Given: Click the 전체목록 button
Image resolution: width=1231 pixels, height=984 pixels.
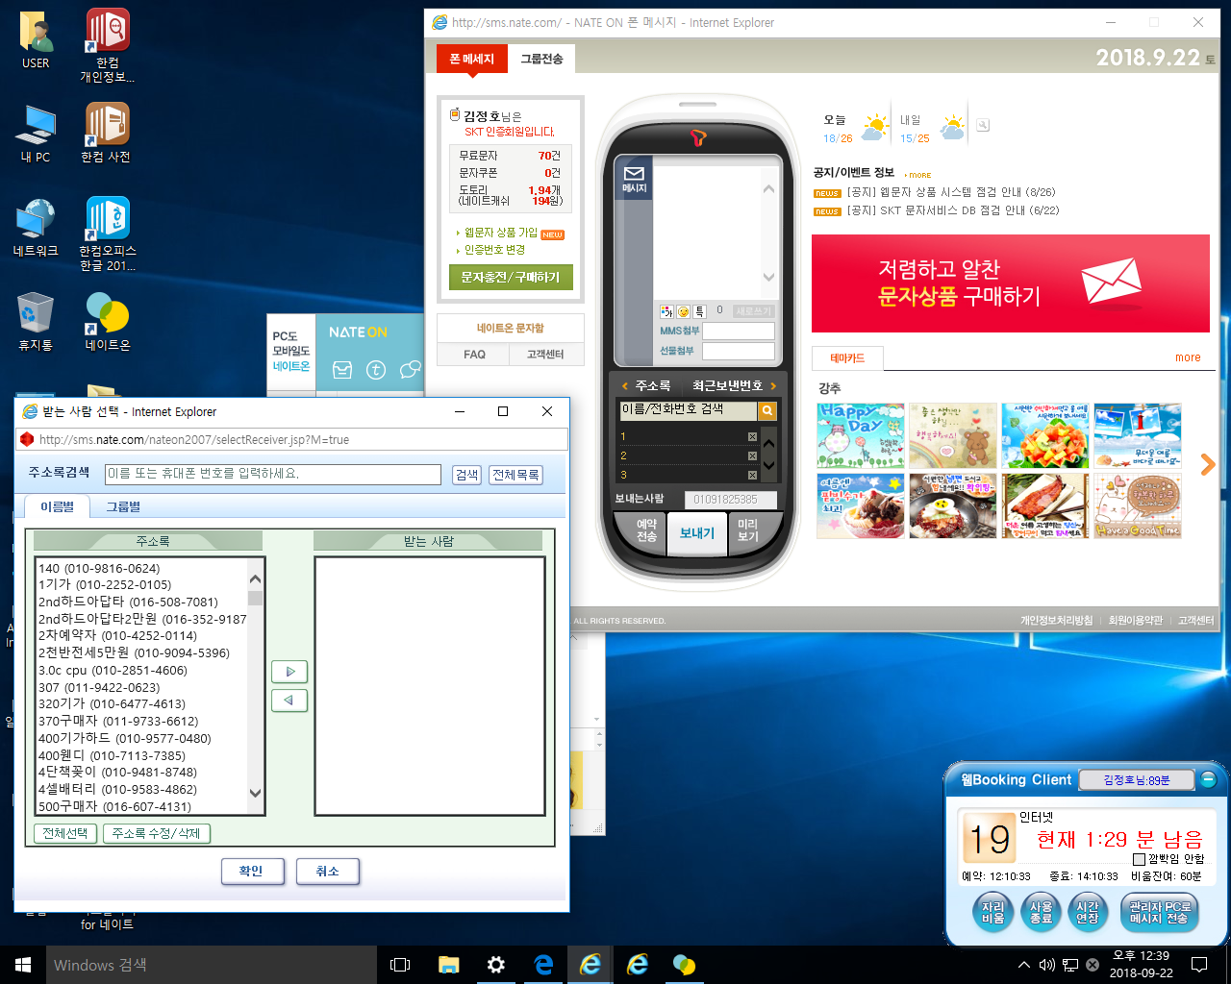Looking at the screenshot, I should pyautogui.click(x=515, y=475).
